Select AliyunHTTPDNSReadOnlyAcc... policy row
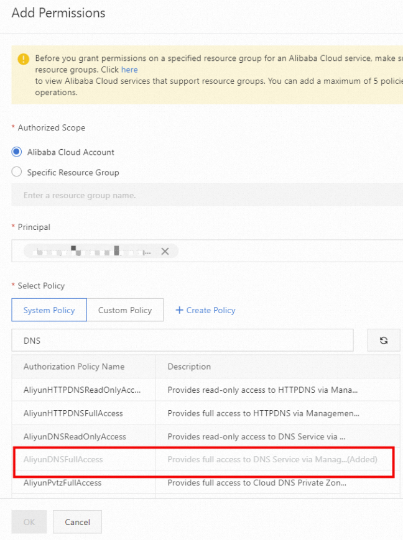 click(206, 390)
